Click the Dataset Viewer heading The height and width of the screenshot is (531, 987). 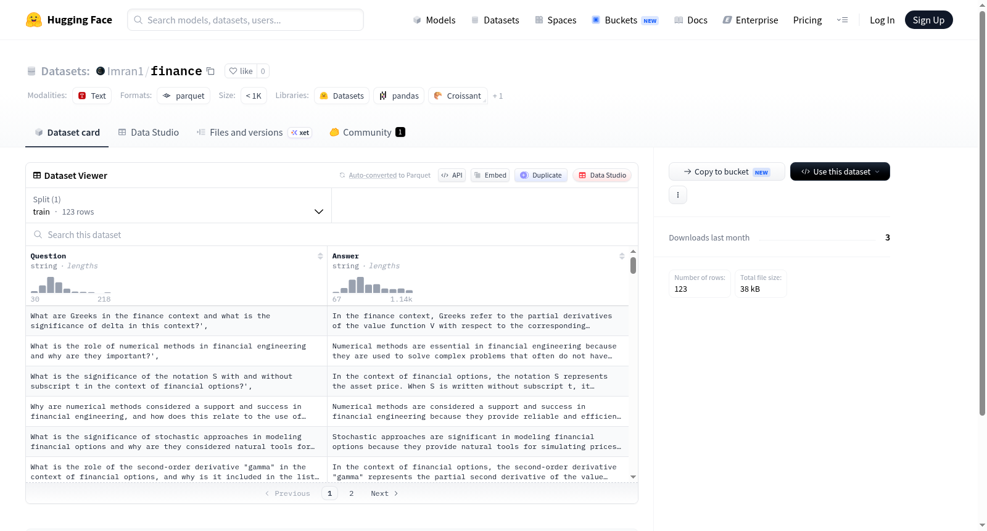tap(70, 176)
